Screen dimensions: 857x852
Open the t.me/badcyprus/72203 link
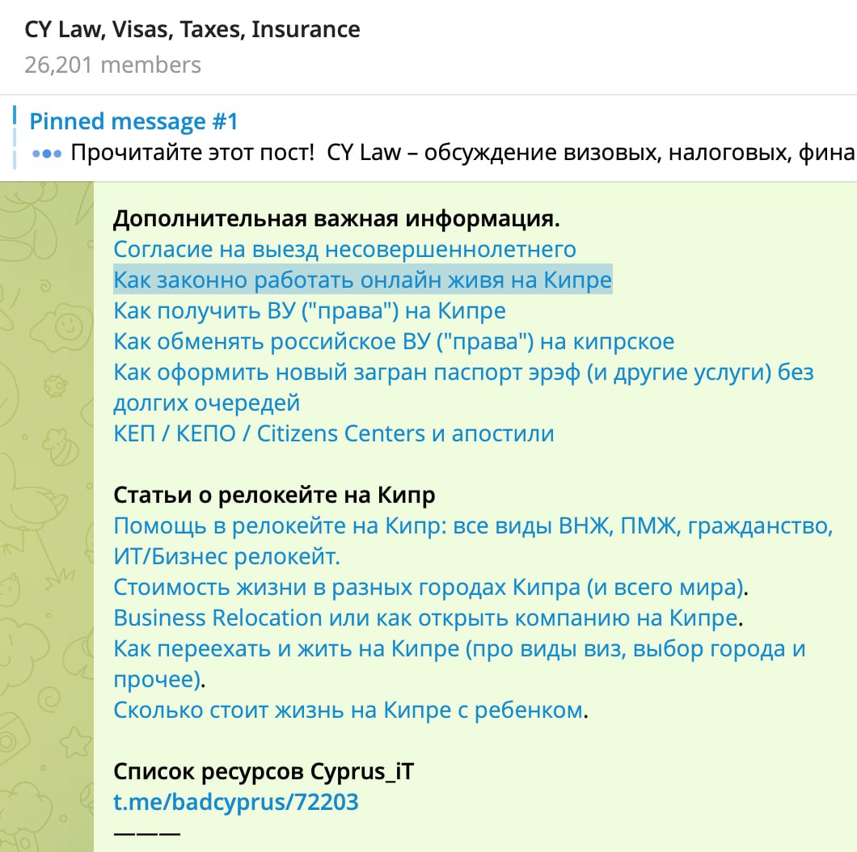235,802
